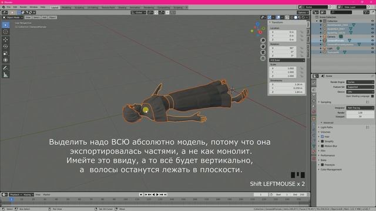This screenshot has width=376, height=211.
Task: Enable the Simplify checkbox
Action: (x=323, y=141)
